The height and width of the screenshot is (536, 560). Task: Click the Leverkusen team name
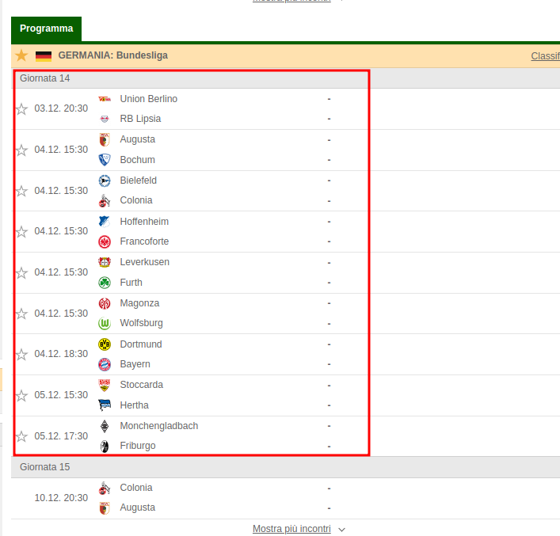click(145, 262)
